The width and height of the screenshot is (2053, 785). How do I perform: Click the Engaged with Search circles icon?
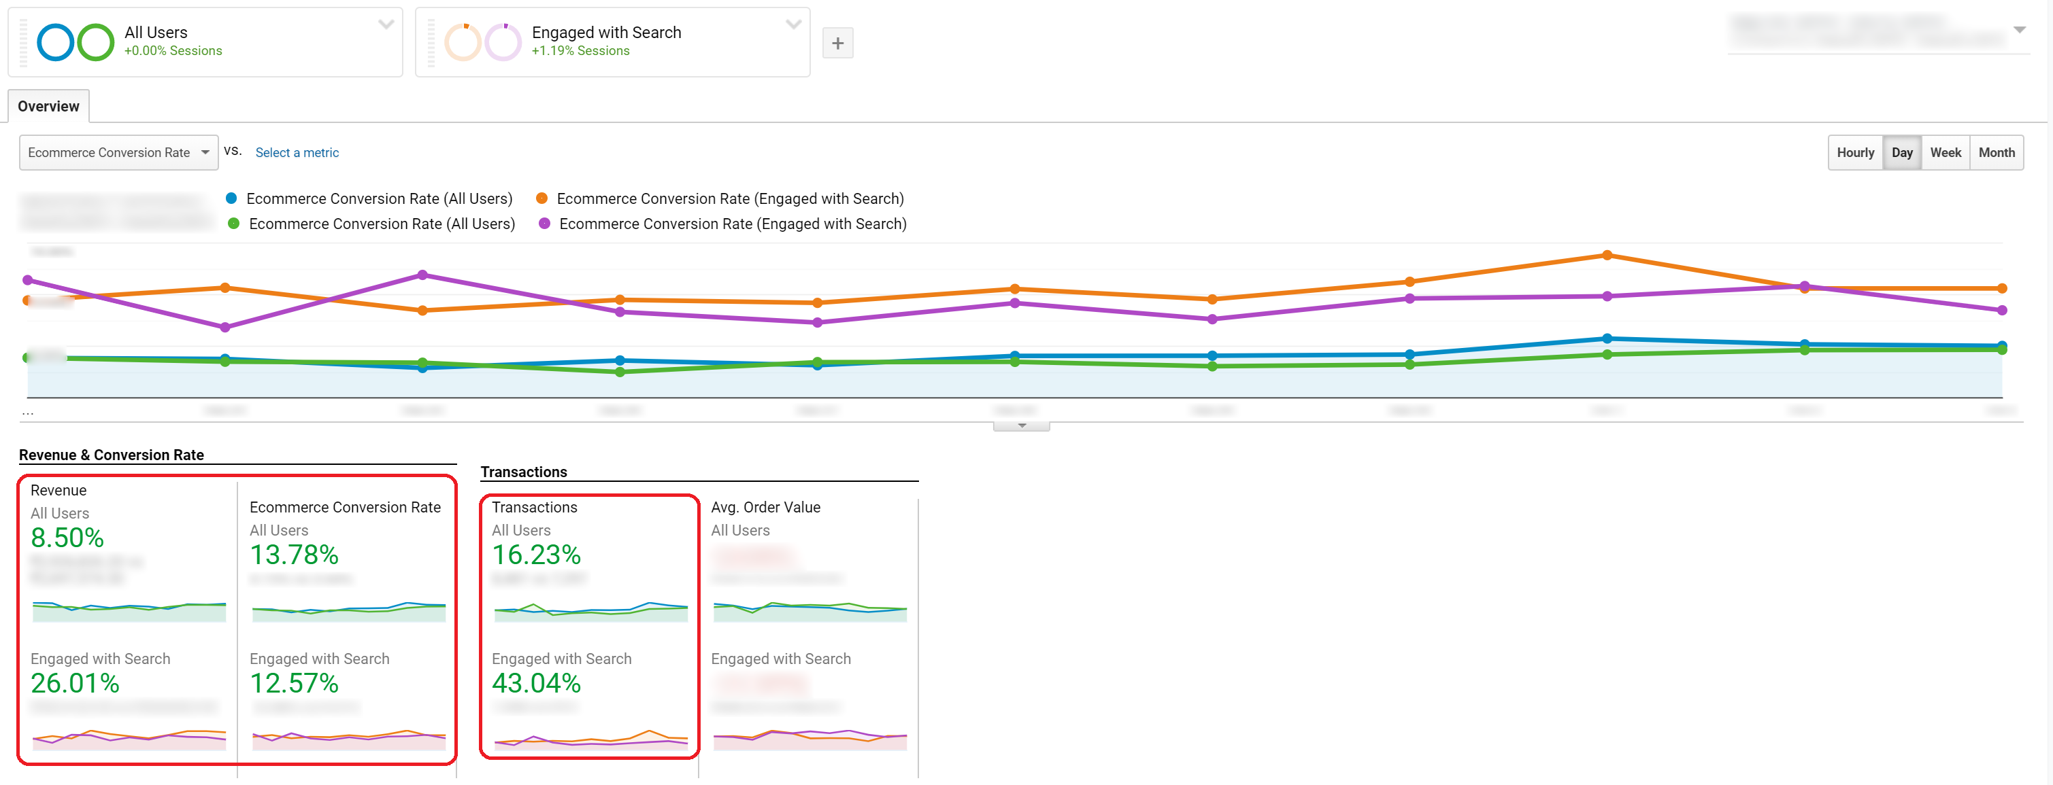[483, 42]
